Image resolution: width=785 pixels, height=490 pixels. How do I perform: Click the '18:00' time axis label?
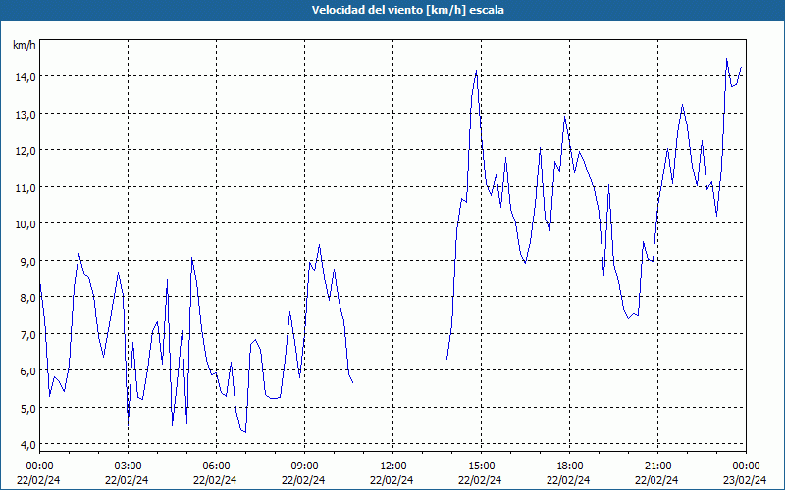(570, 466)
